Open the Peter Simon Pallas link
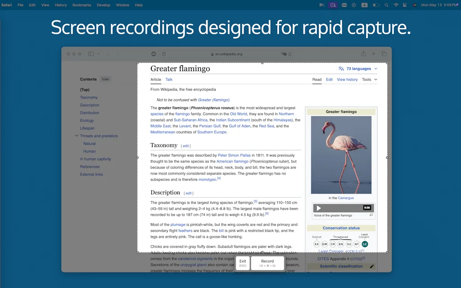 tap(234, 155)
